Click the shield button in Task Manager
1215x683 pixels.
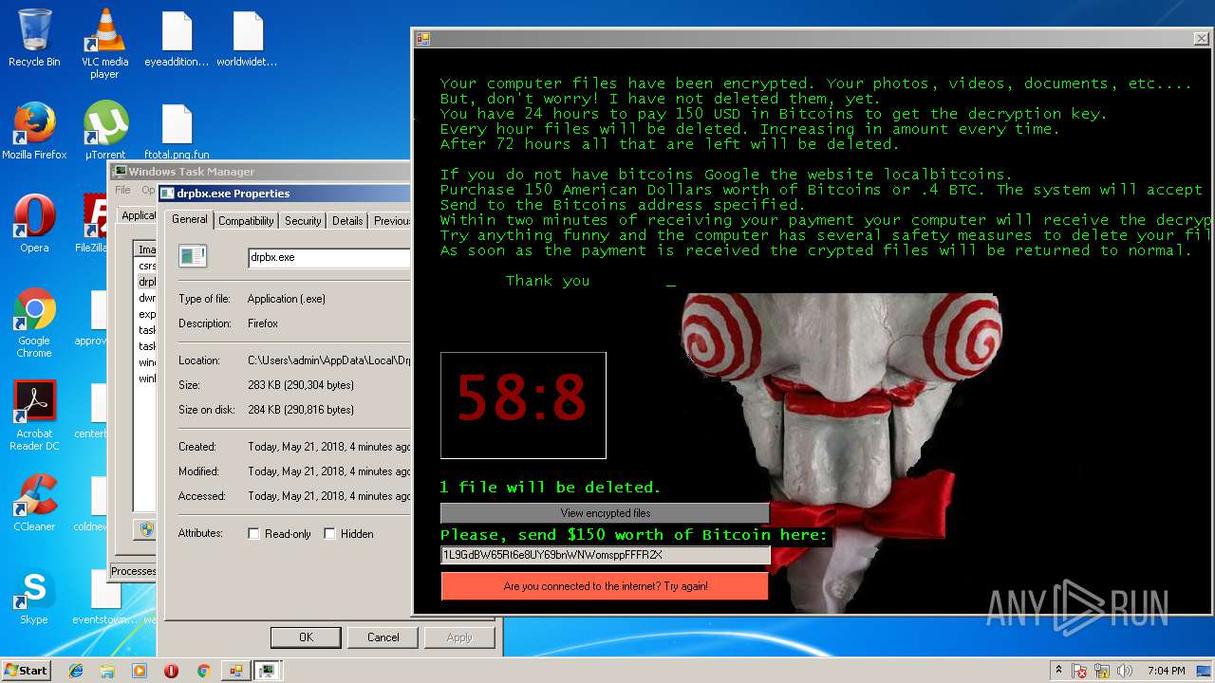[146, 529]
